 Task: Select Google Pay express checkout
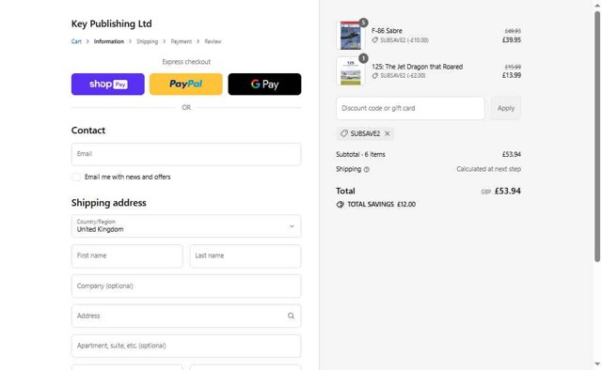point(264,84)
